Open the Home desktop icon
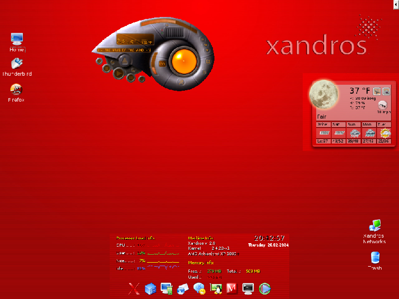Image resolution: width=399 pixels, height=299 pixels. [17, 42]
